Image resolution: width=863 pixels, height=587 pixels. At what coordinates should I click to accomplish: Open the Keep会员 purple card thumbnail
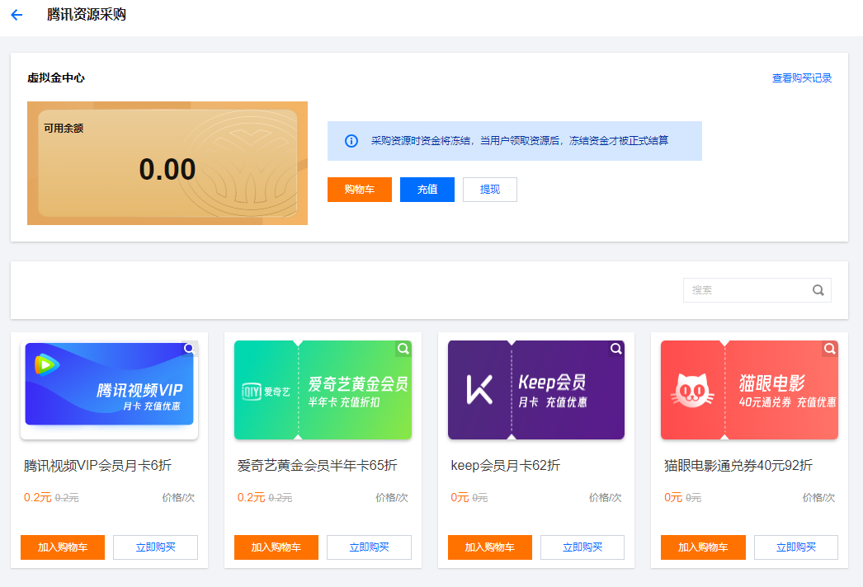click(x=536, y=389)
